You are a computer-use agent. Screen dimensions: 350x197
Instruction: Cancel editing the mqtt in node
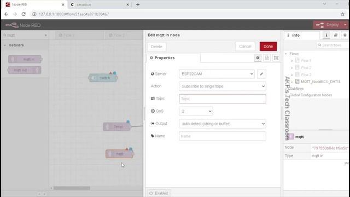tap(245, 47)
